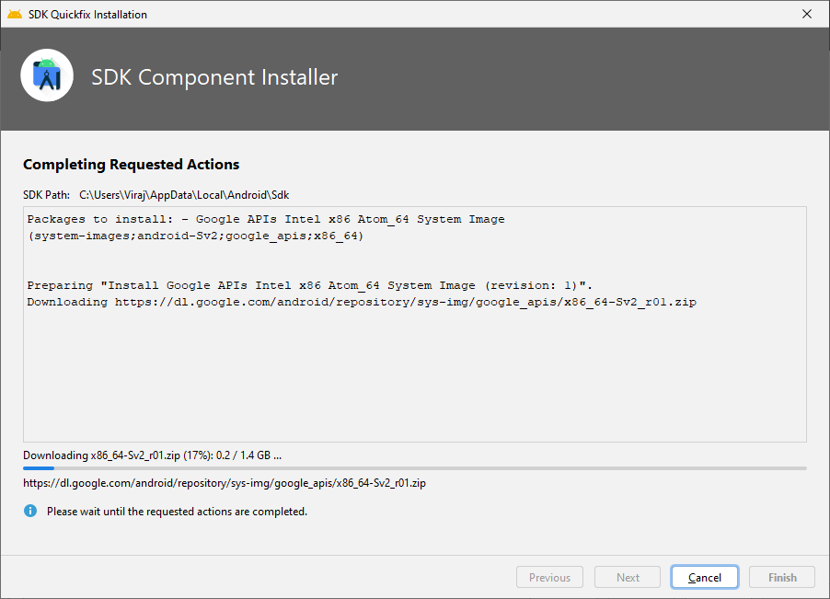This screenshot has height=599, width=830.
Task: Click the SDK path value text
Action: click(x=185, y=194)
